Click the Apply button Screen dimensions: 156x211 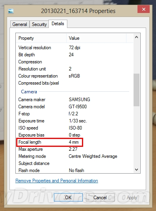coord(132,197)
